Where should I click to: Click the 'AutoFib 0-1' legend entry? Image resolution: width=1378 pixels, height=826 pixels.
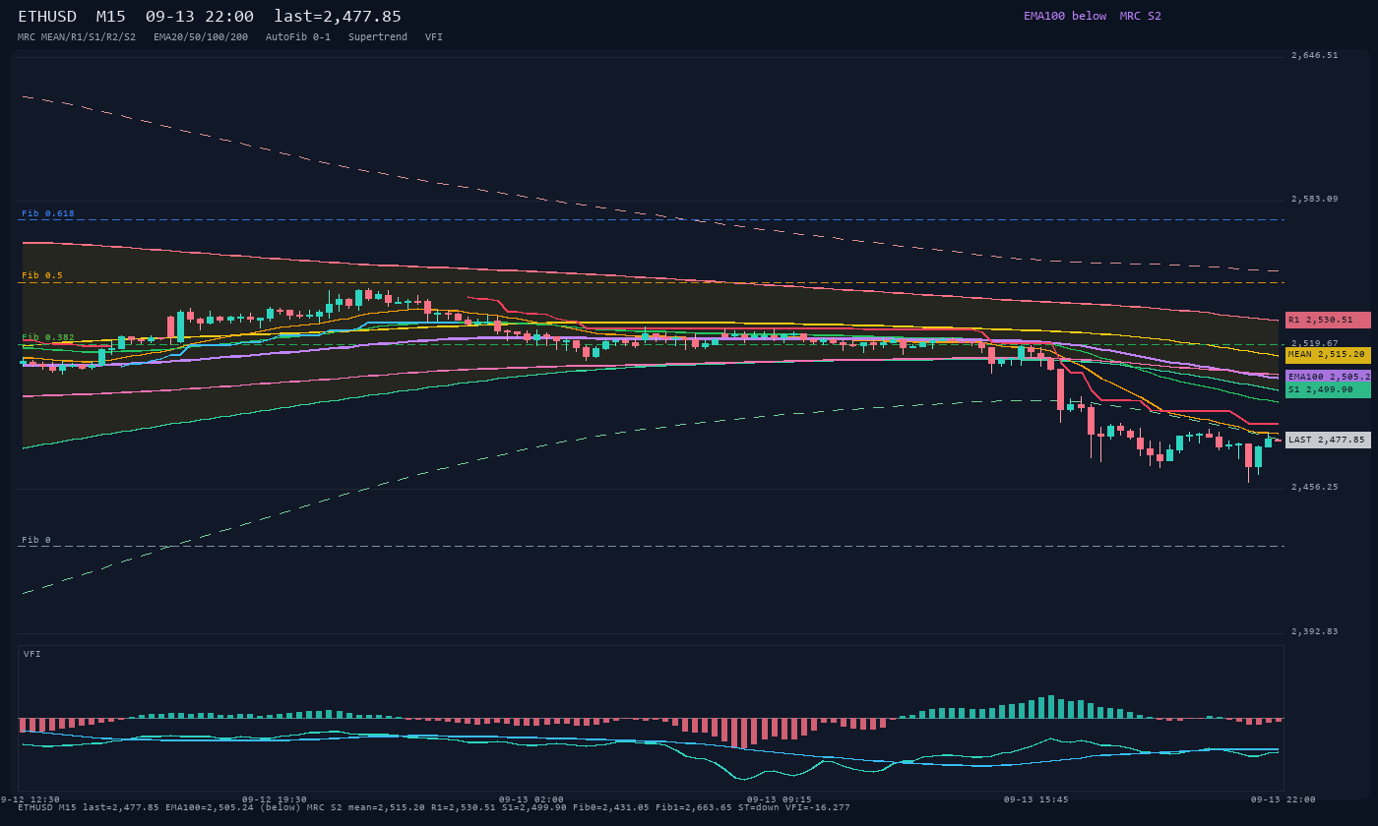click(298, 37)
